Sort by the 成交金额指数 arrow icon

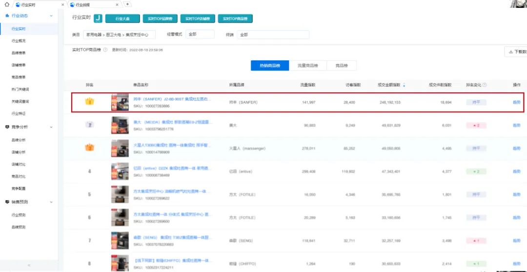pos(404,85)
